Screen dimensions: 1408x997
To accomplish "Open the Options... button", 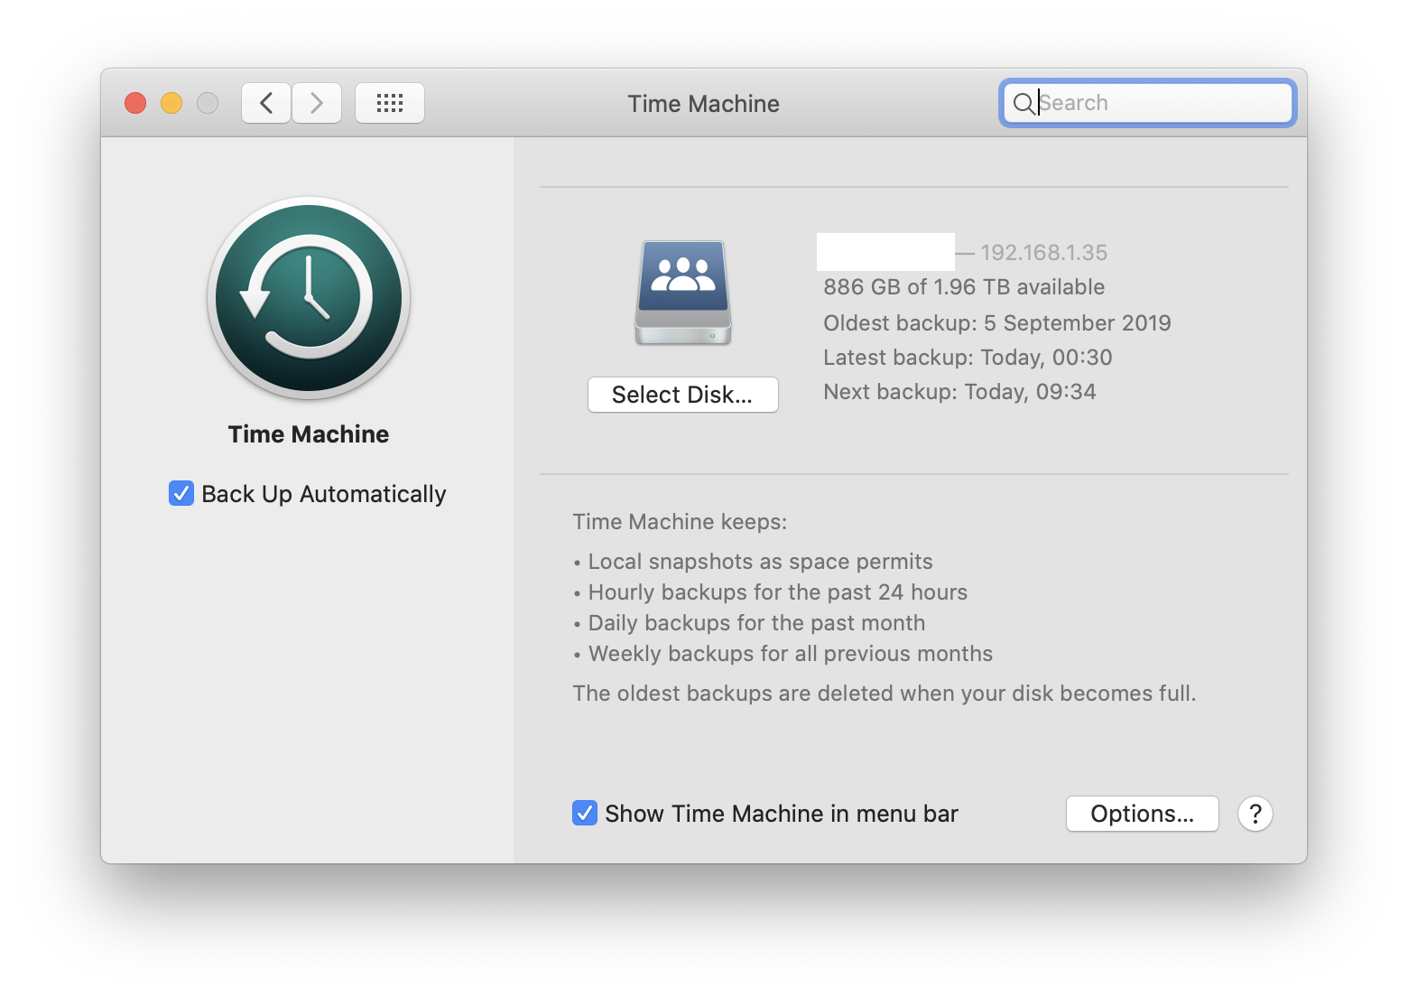I will 1143,814.
